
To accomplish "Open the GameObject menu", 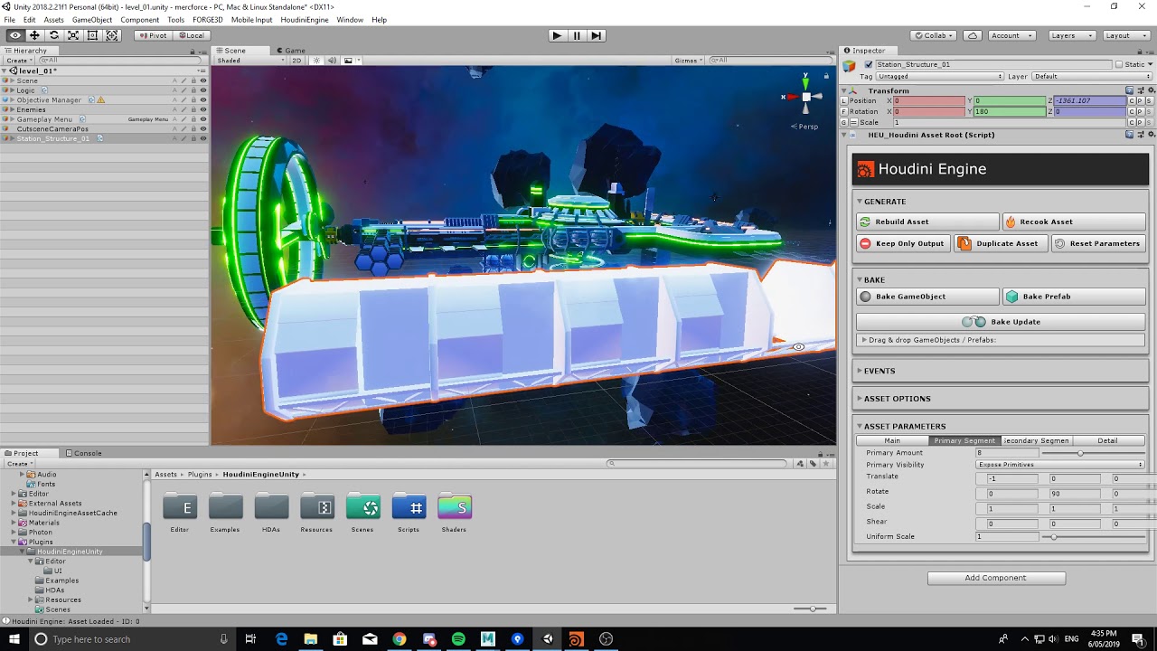I will 92,20.
